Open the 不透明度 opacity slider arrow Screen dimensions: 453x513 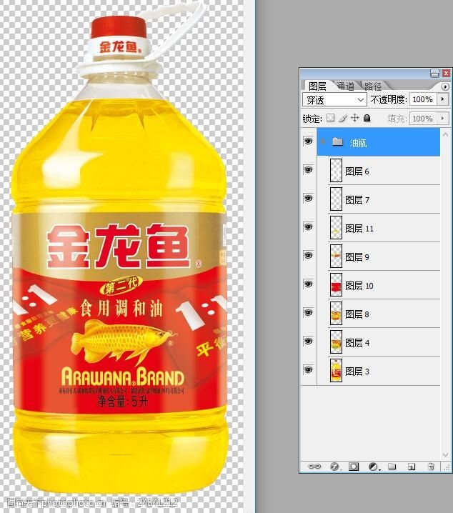pos(443,99)
